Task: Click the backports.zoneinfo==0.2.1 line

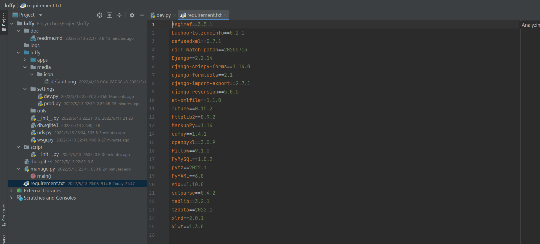Action: (208, 33)
